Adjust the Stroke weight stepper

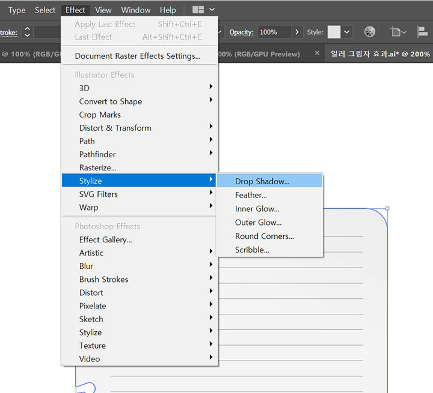(x=27, y=32)
